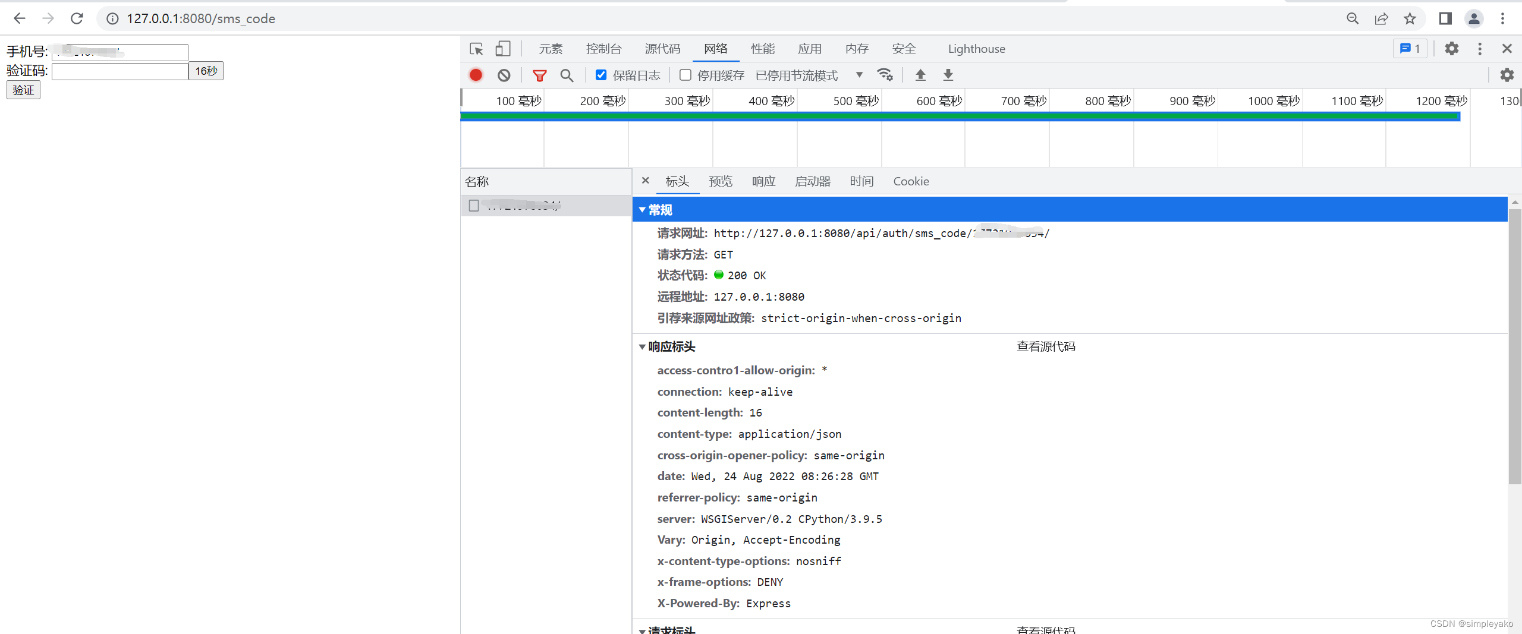Activate the inspect element picker

pos(476,49)
